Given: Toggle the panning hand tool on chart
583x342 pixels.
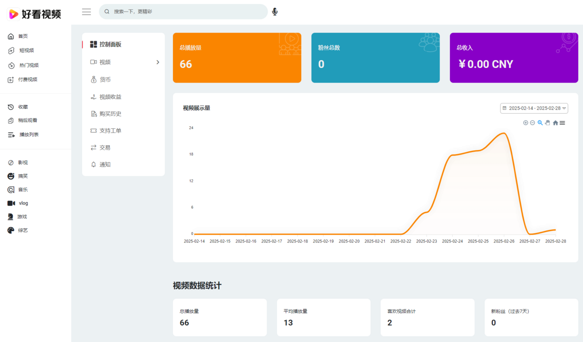Looking at the screenshot, I should [548, 123].
